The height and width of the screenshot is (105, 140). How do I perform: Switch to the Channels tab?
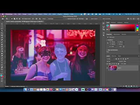[x=114, y=56]
